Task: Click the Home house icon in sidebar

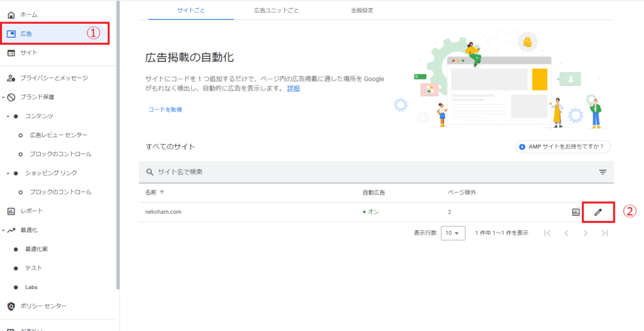Action: point(11,15)
